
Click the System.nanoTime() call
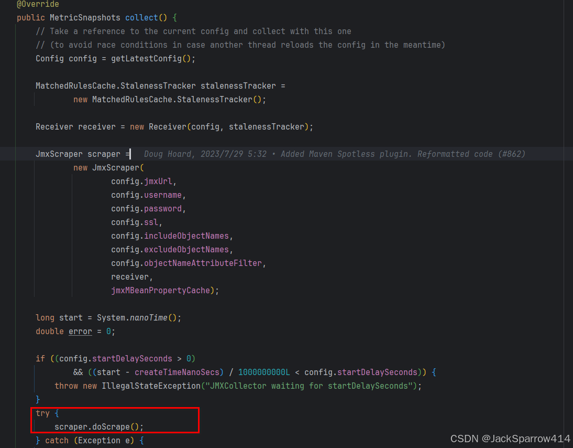pos(137,318)
